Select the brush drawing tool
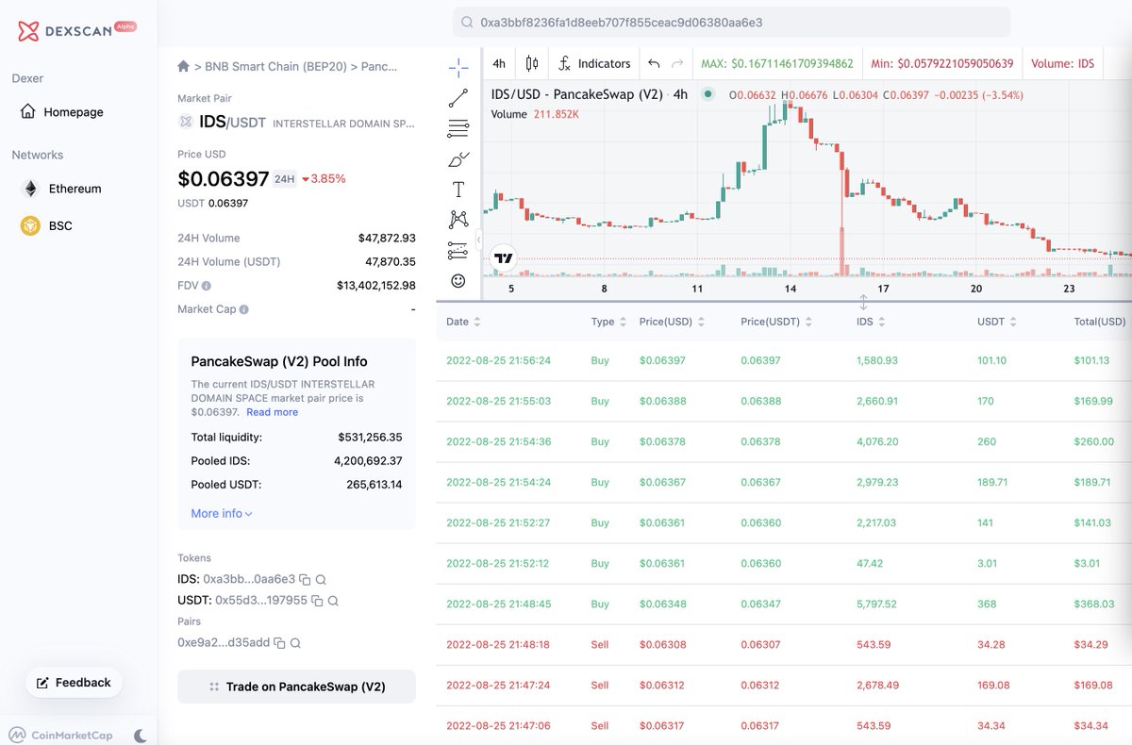Viewport: 1132px width, 745px height. pyautogui.click(x=458, y=158)
